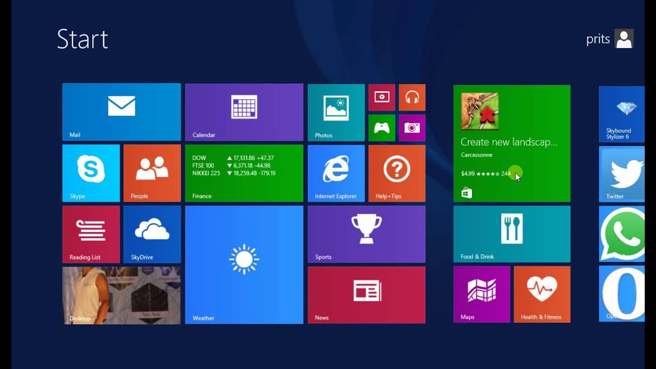The image size is (656, 369).
Task: Open the Camera small tile
Action: (412, 128)
